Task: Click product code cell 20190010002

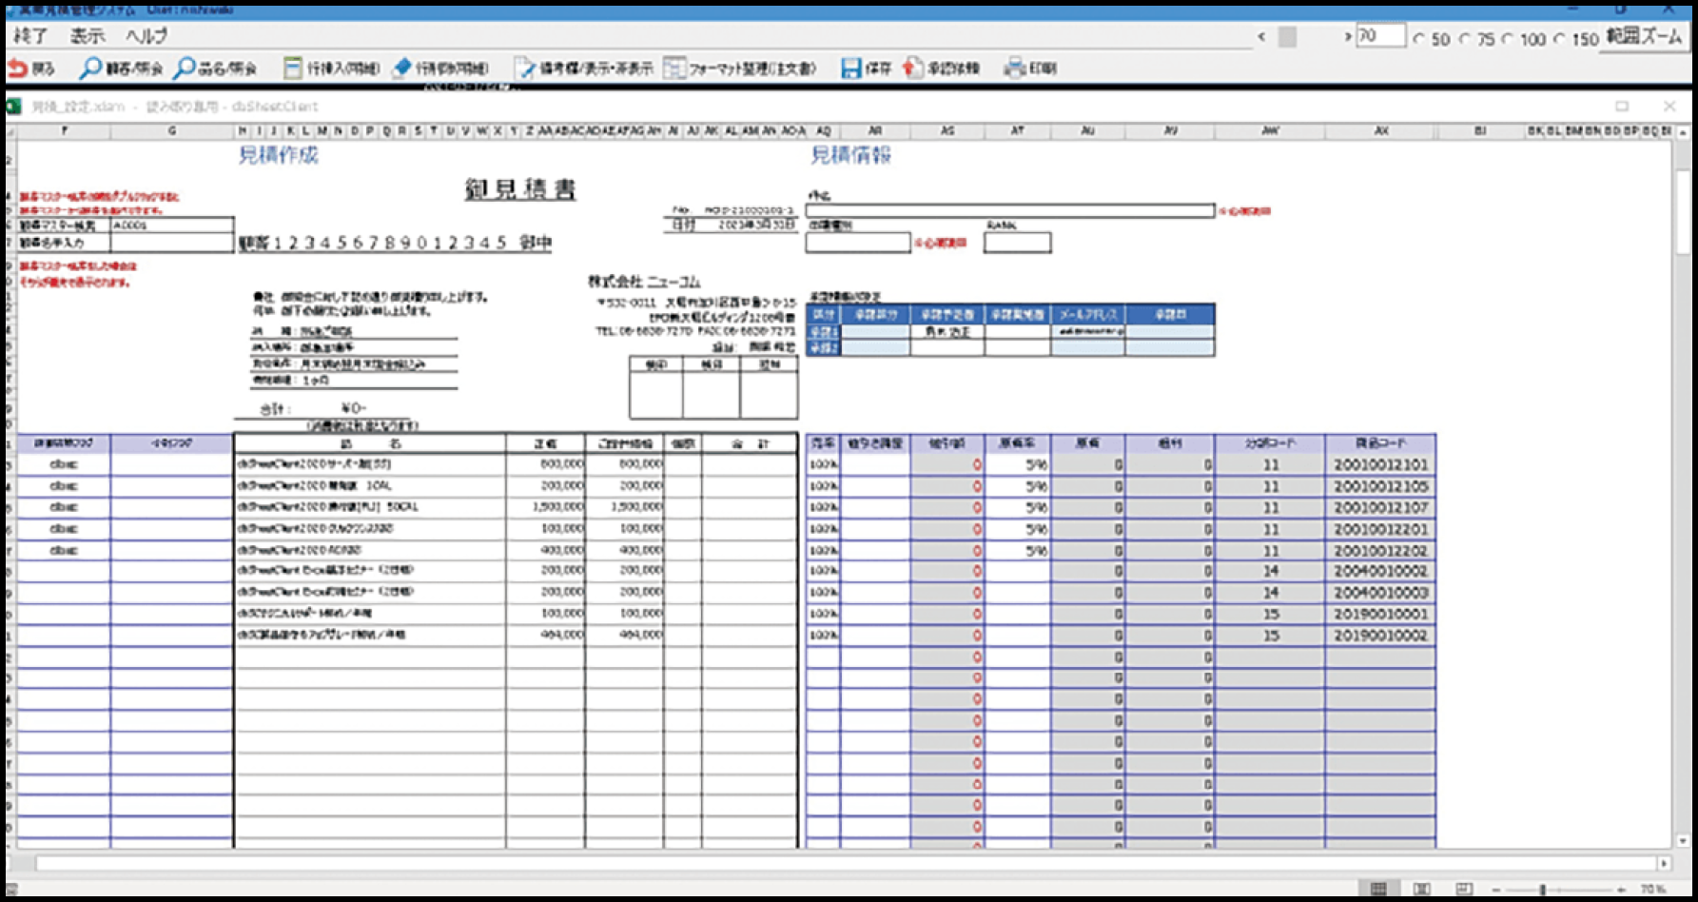Action: point(1380,636)
